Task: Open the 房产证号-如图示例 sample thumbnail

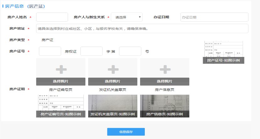Action: click(223, 52)
